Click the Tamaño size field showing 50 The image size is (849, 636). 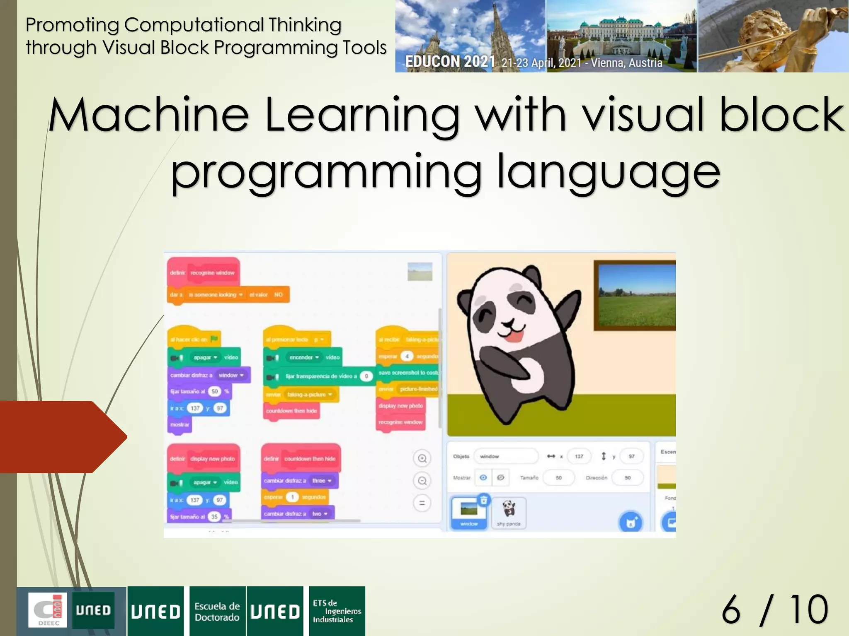559,477
